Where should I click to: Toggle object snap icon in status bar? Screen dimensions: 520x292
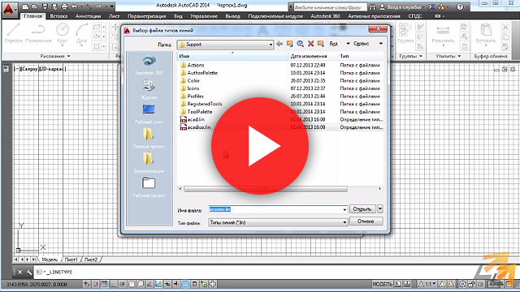[x=132, y=284]
